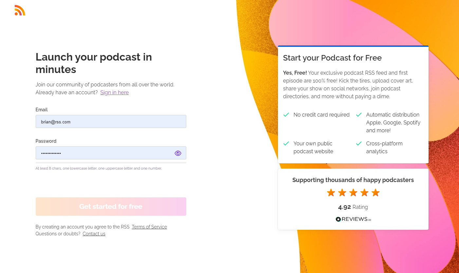Open the Contact us link

tap(94, 233)
